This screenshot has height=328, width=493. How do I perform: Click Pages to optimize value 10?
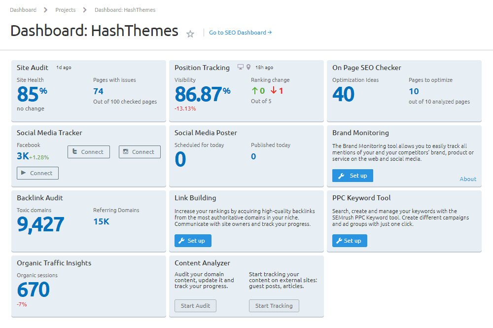pos(414,91)
